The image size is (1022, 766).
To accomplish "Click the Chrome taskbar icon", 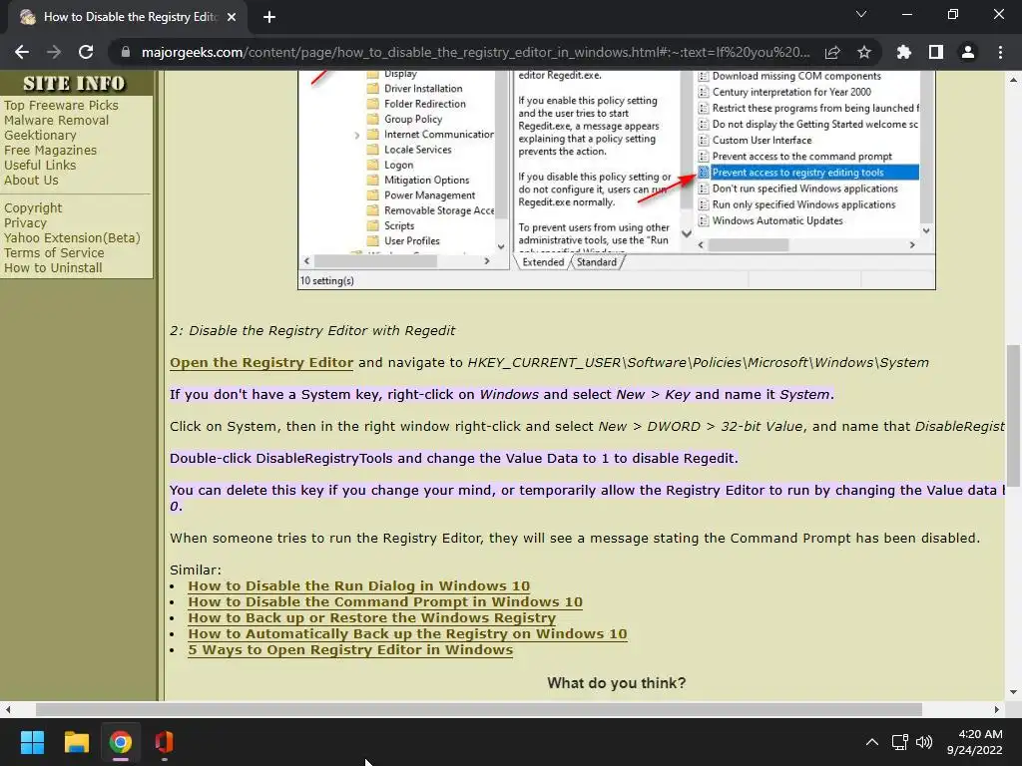I will (x=121, y=742).
